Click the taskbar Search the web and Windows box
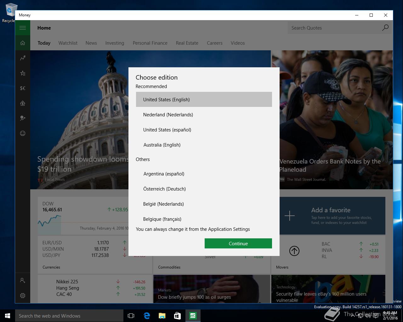403x322 pixels. (x=69, y=316)
